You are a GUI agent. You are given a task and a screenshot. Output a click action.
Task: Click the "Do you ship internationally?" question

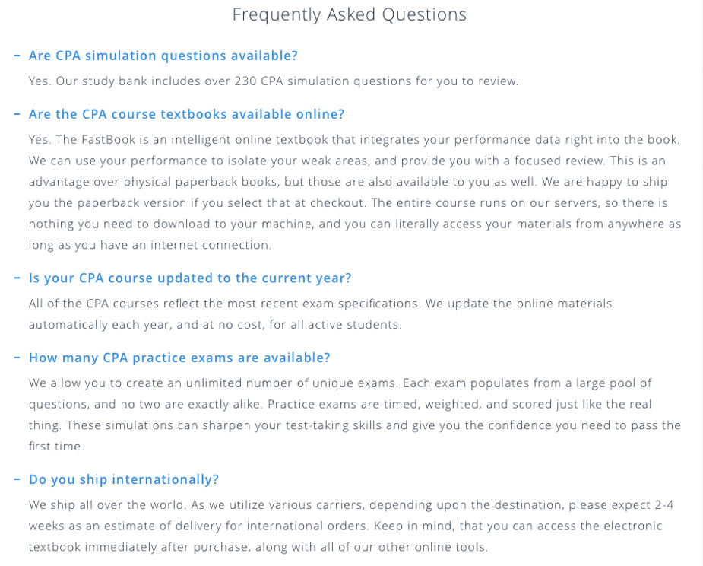tap(124, 479)
